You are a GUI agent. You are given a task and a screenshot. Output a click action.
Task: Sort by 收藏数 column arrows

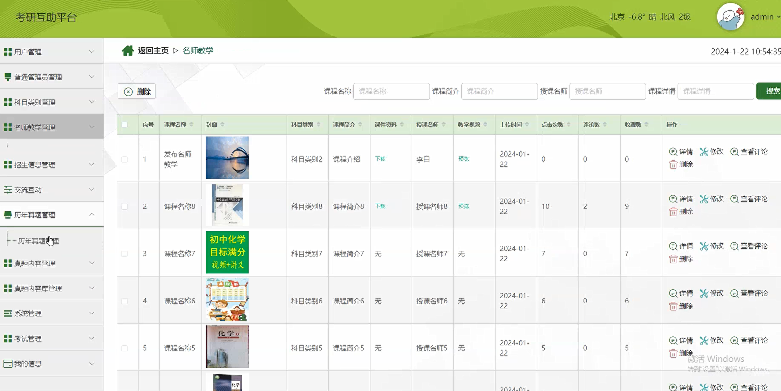pos(646,124)
